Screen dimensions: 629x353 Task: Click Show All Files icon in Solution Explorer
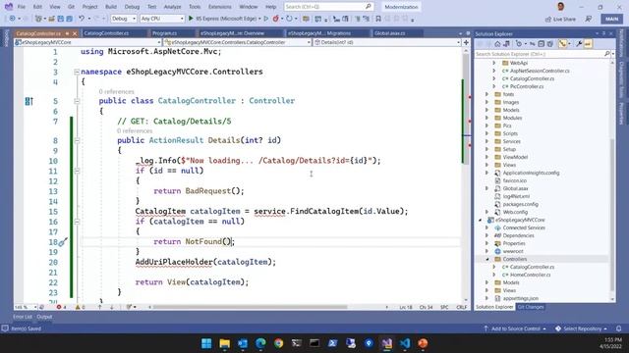pos(550,44)
